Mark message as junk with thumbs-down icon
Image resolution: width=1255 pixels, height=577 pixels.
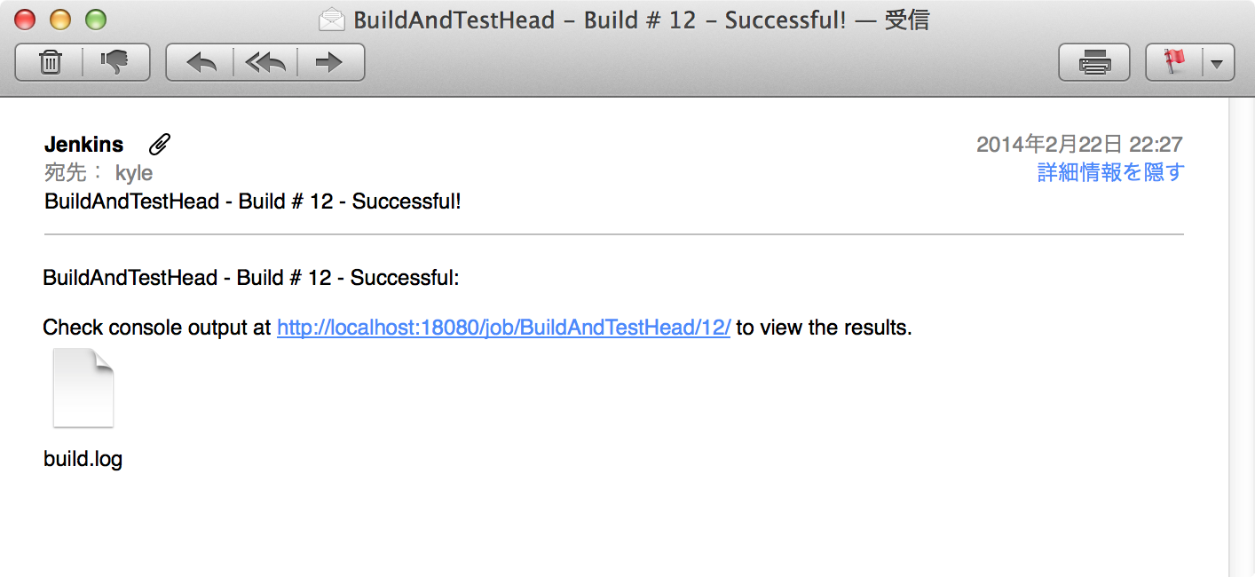(116, 62)
